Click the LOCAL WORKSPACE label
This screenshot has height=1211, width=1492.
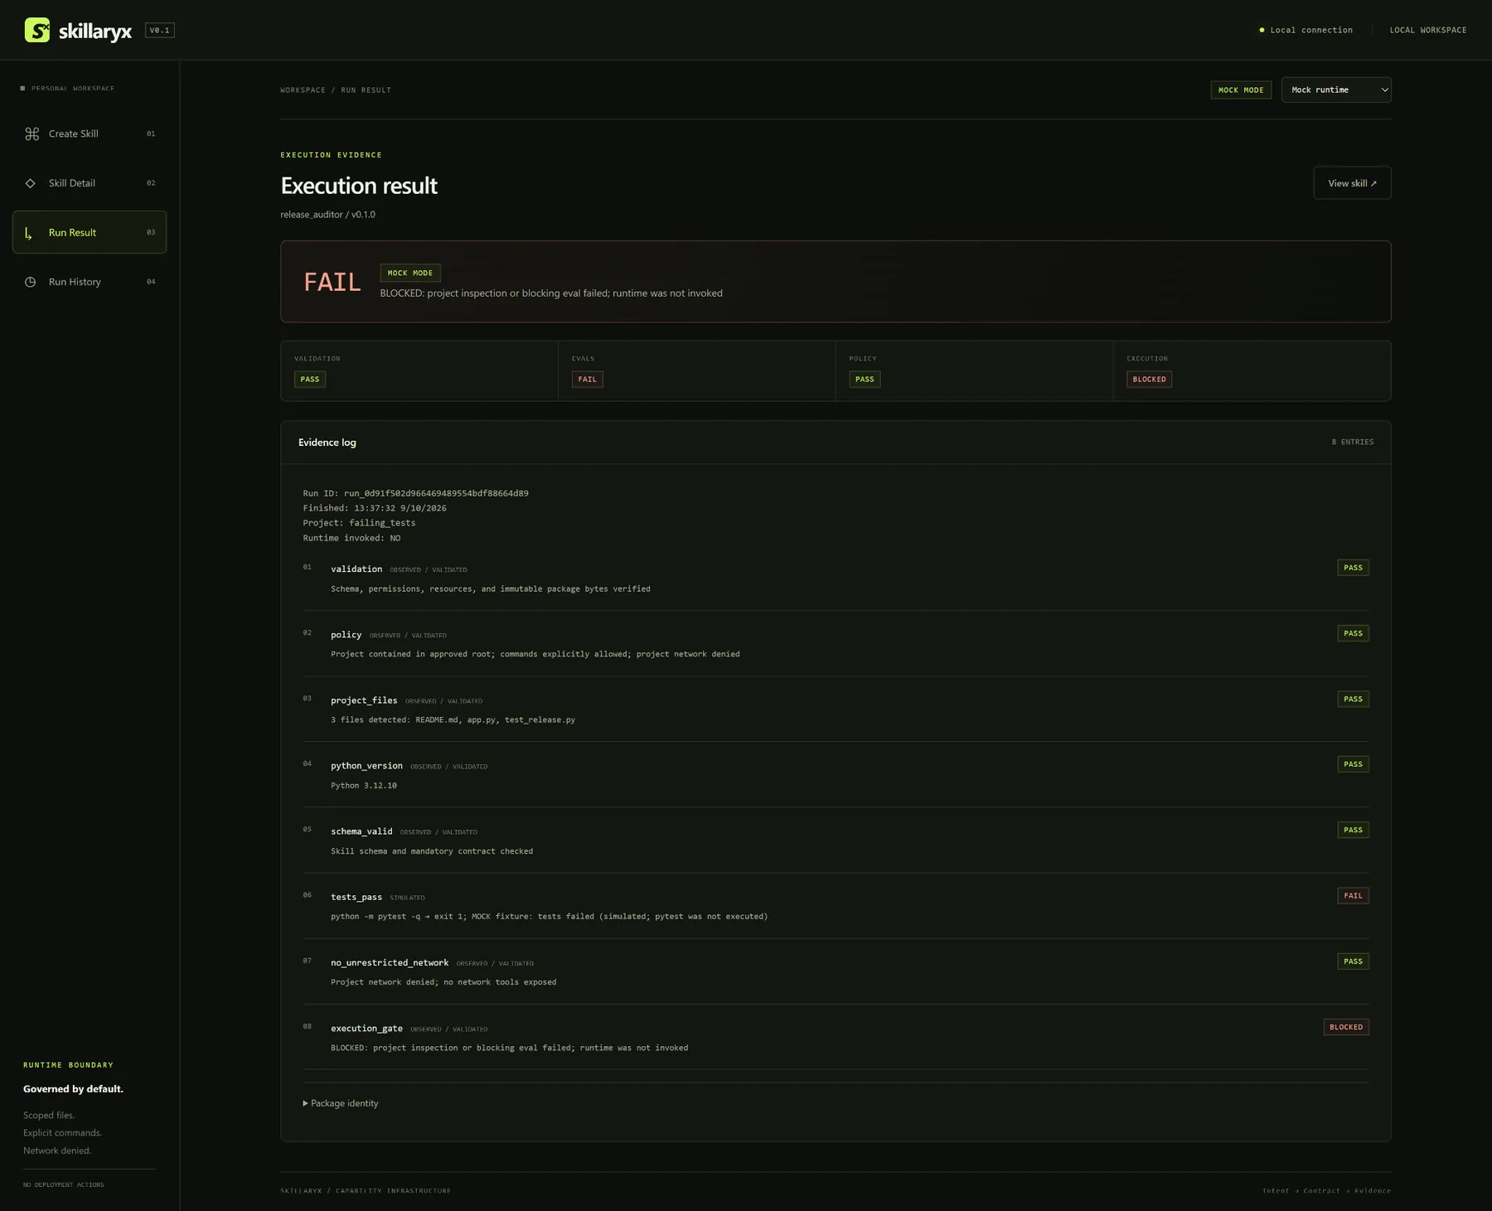[1427, 30]
